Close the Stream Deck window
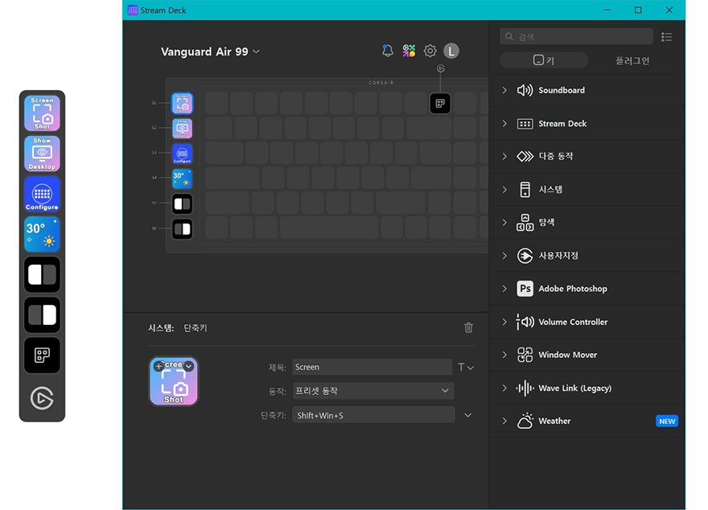The image size is (708, 510). click(669, 10)
